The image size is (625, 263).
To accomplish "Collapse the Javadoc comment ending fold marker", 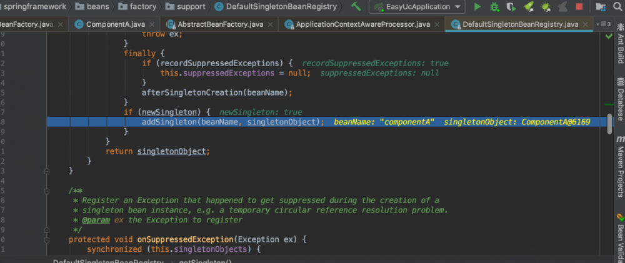I will [x=47, y=230].
